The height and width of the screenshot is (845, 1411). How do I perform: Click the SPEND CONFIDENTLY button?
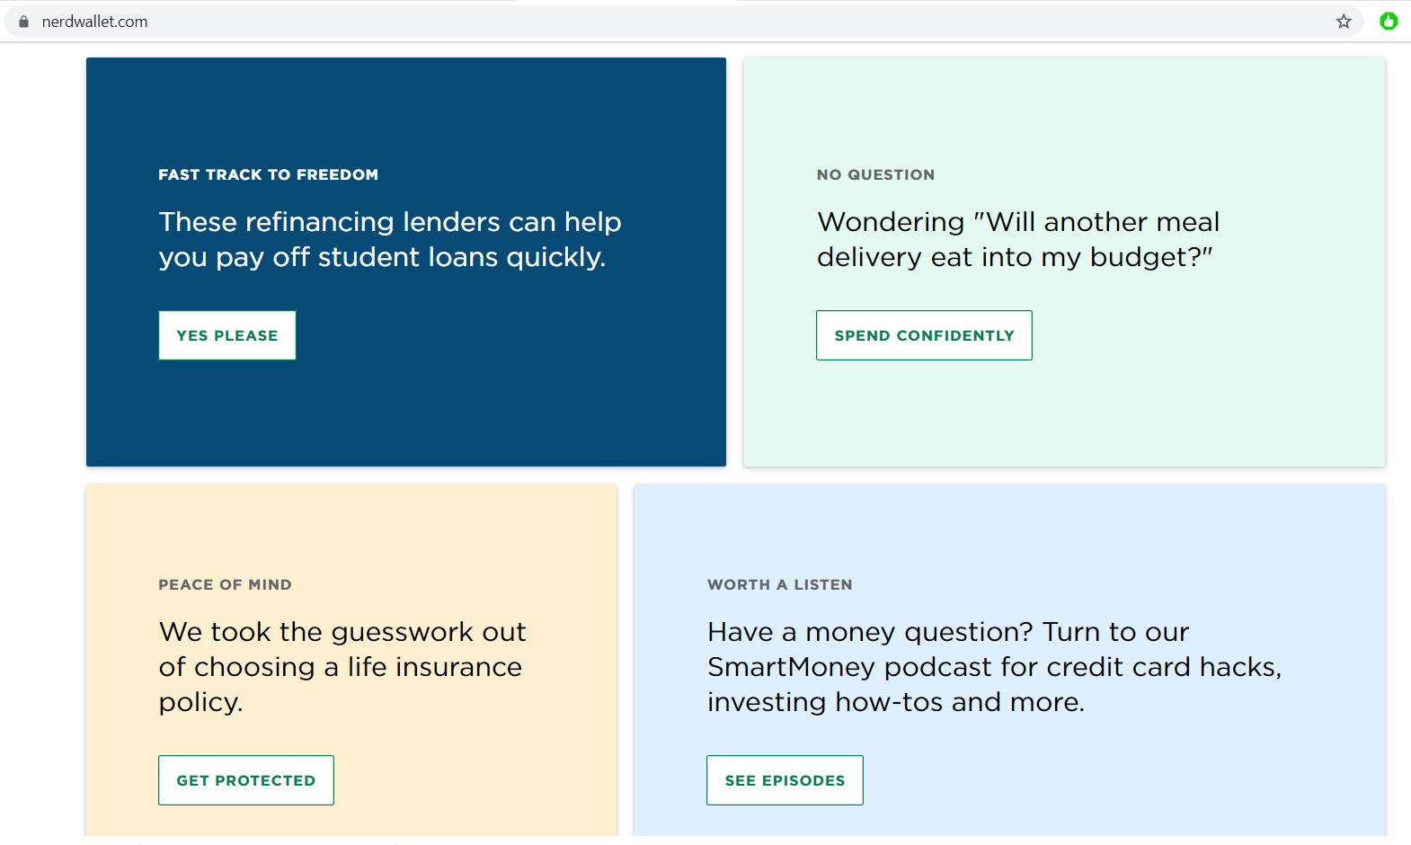[924, 335]
